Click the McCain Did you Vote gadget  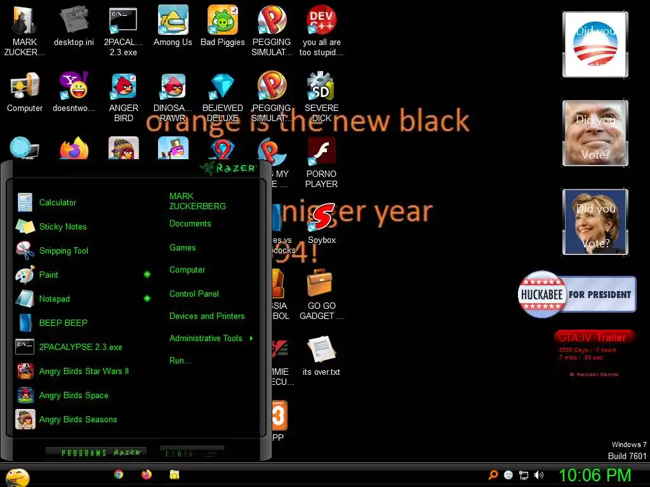[x=595, y=133]
